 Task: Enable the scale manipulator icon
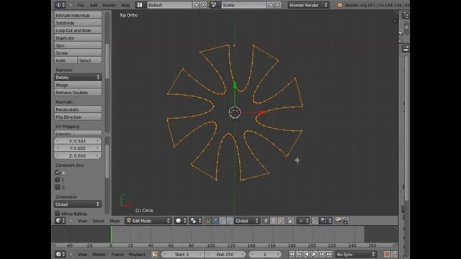(230, 221)
